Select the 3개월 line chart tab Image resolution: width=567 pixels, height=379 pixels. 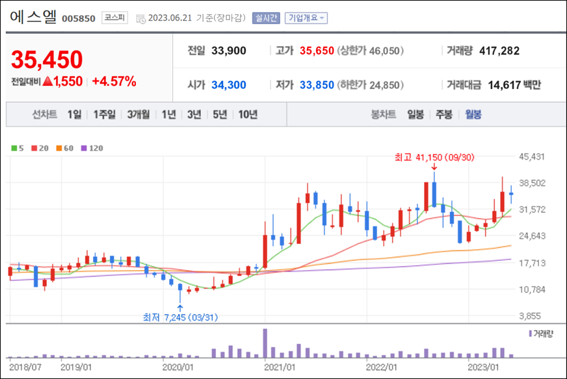click(x=138, y=114)
